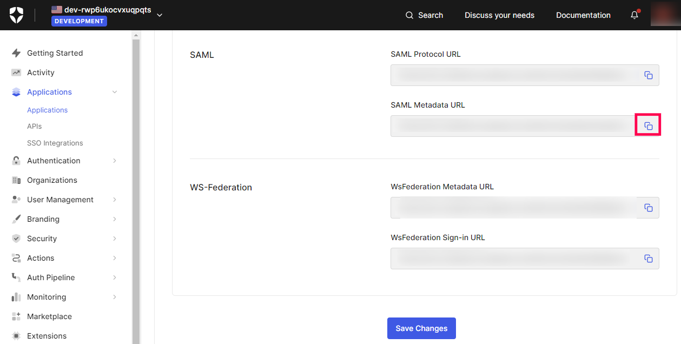Click the search magnifier icon
This screenshot has width=681, height=344.
tap(409, 15)
